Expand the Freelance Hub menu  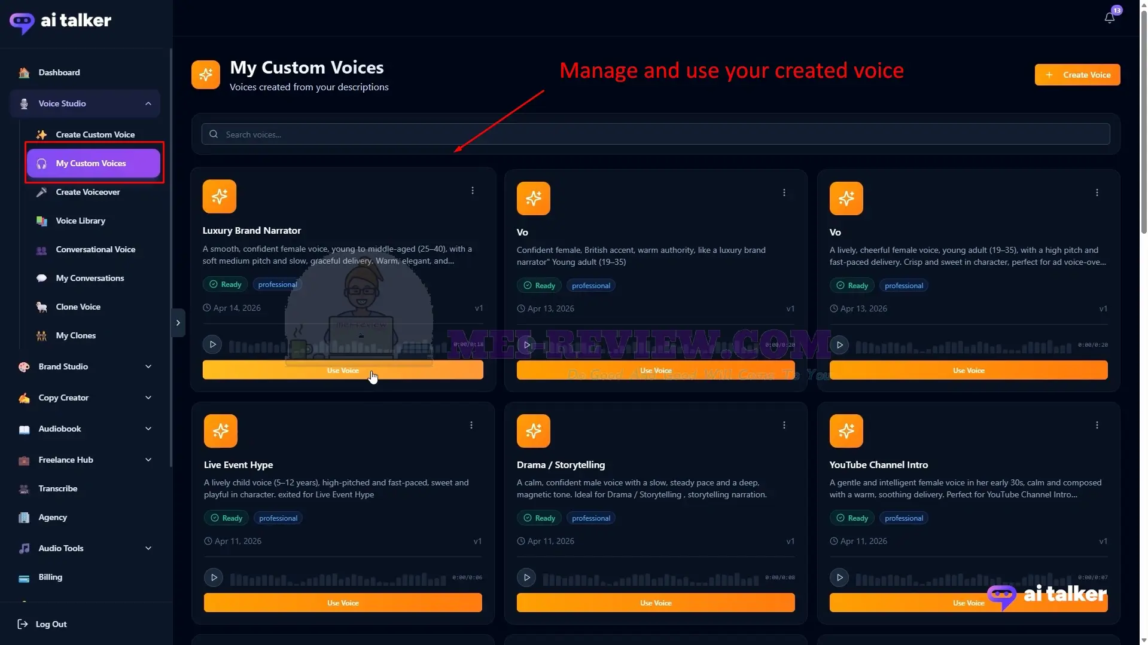(85, 460)
